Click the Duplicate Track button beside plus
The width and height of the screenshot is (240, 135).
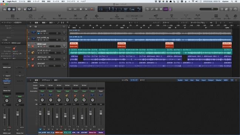(x=36, y=27)
